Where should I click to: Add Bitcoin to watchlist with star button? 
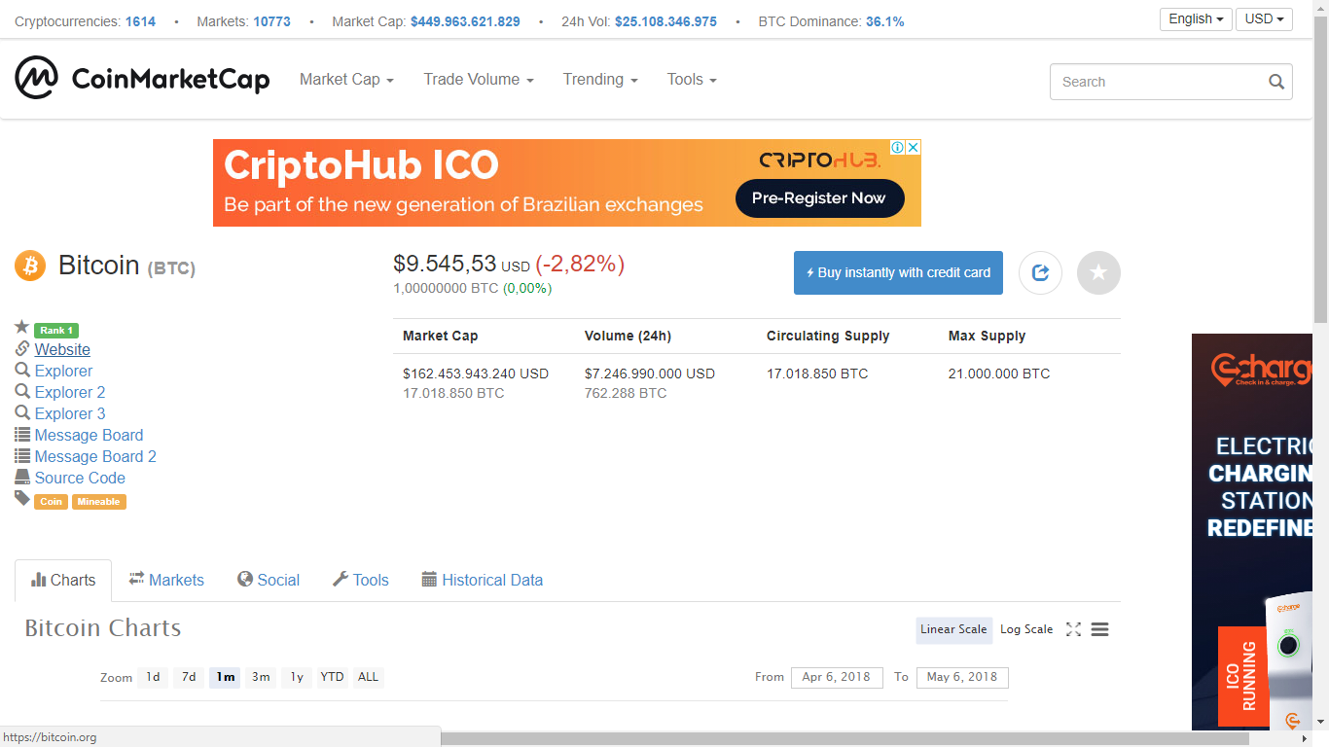pos(1098,272)
